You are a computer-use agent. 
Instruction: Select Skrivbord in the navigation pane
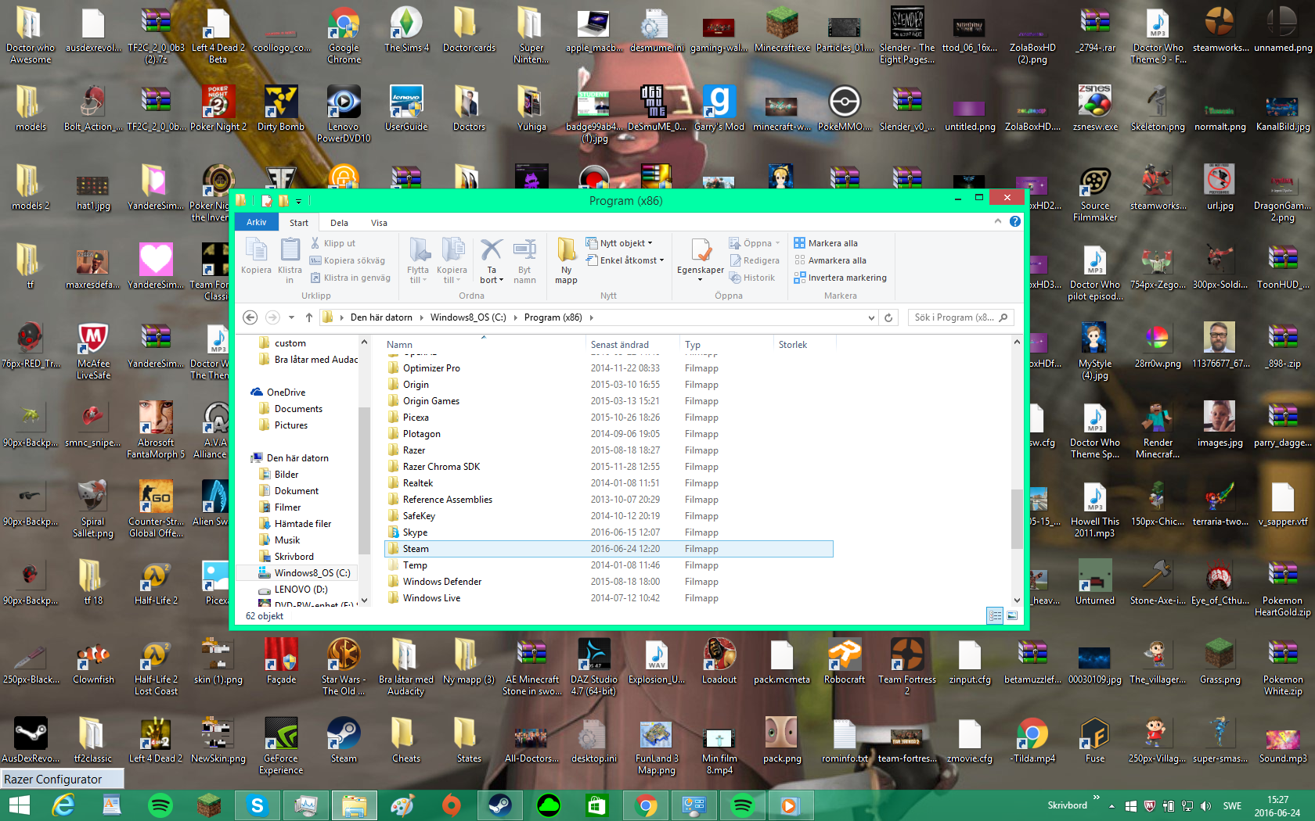pos(294,557)
